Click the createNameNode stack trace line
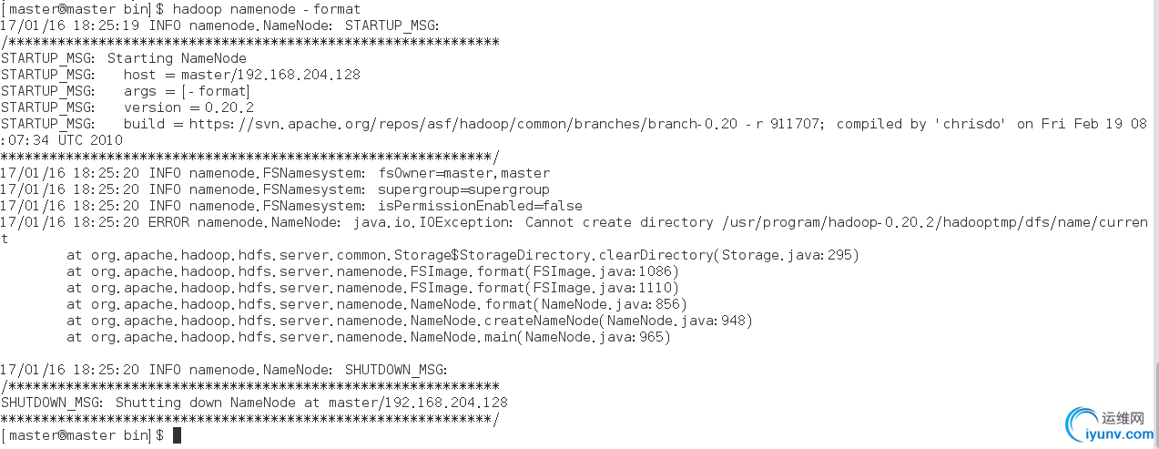The image size is (1159, 449). coord(410,321)
